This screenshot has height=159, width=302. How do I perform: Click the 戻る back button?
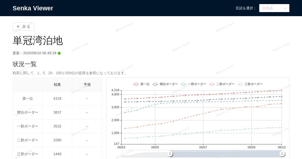click(23, 26)
